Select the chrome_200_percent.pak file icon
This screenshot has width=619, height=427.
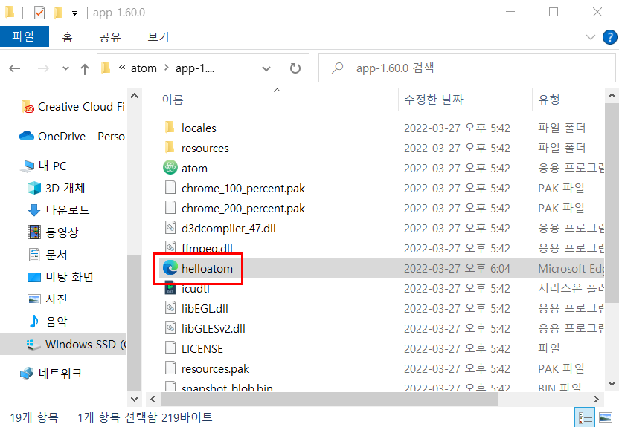pyautogui.click(x=170, y=208)
